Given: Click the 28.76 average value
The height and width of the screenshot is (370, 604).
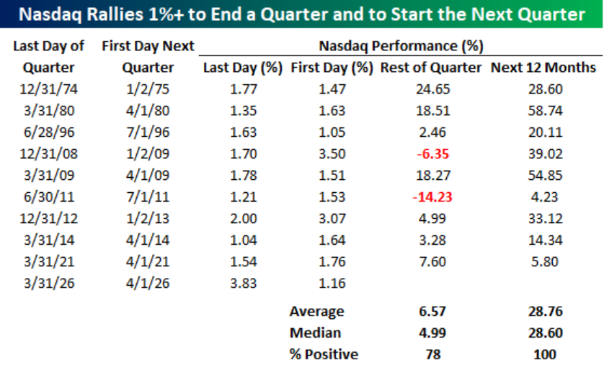Looking at the screenshot, I should 543,312.
